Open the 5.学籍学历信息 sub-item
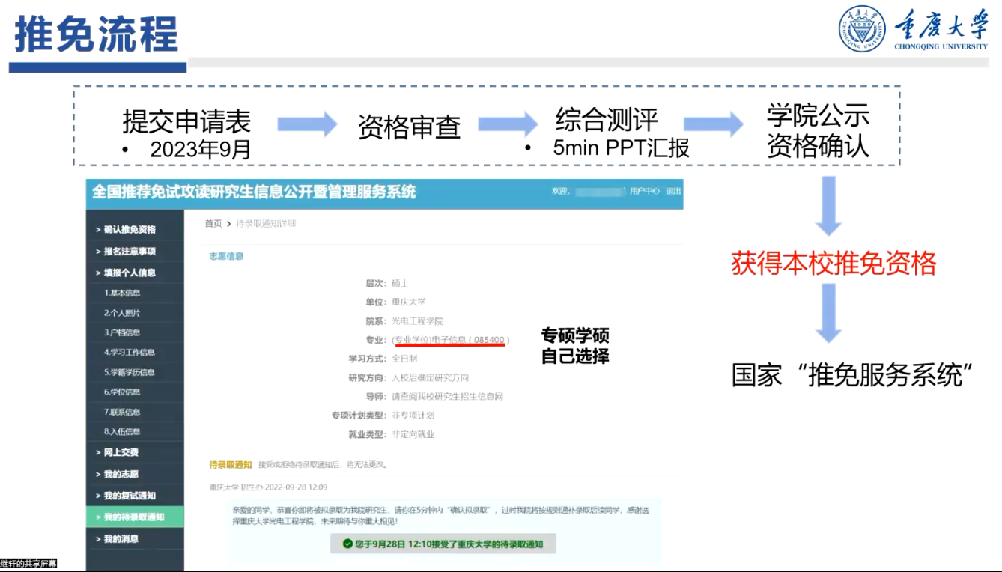 (130, 372)
